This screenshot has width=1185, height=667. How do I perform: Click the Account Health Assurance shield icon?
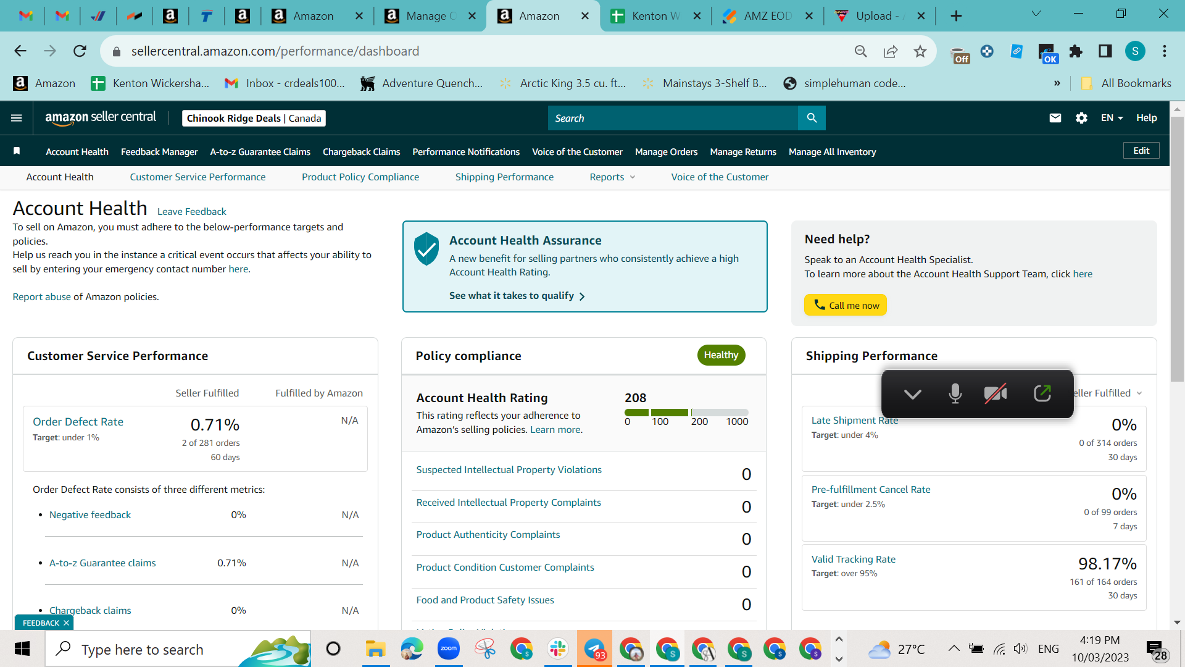click(426, 249)
